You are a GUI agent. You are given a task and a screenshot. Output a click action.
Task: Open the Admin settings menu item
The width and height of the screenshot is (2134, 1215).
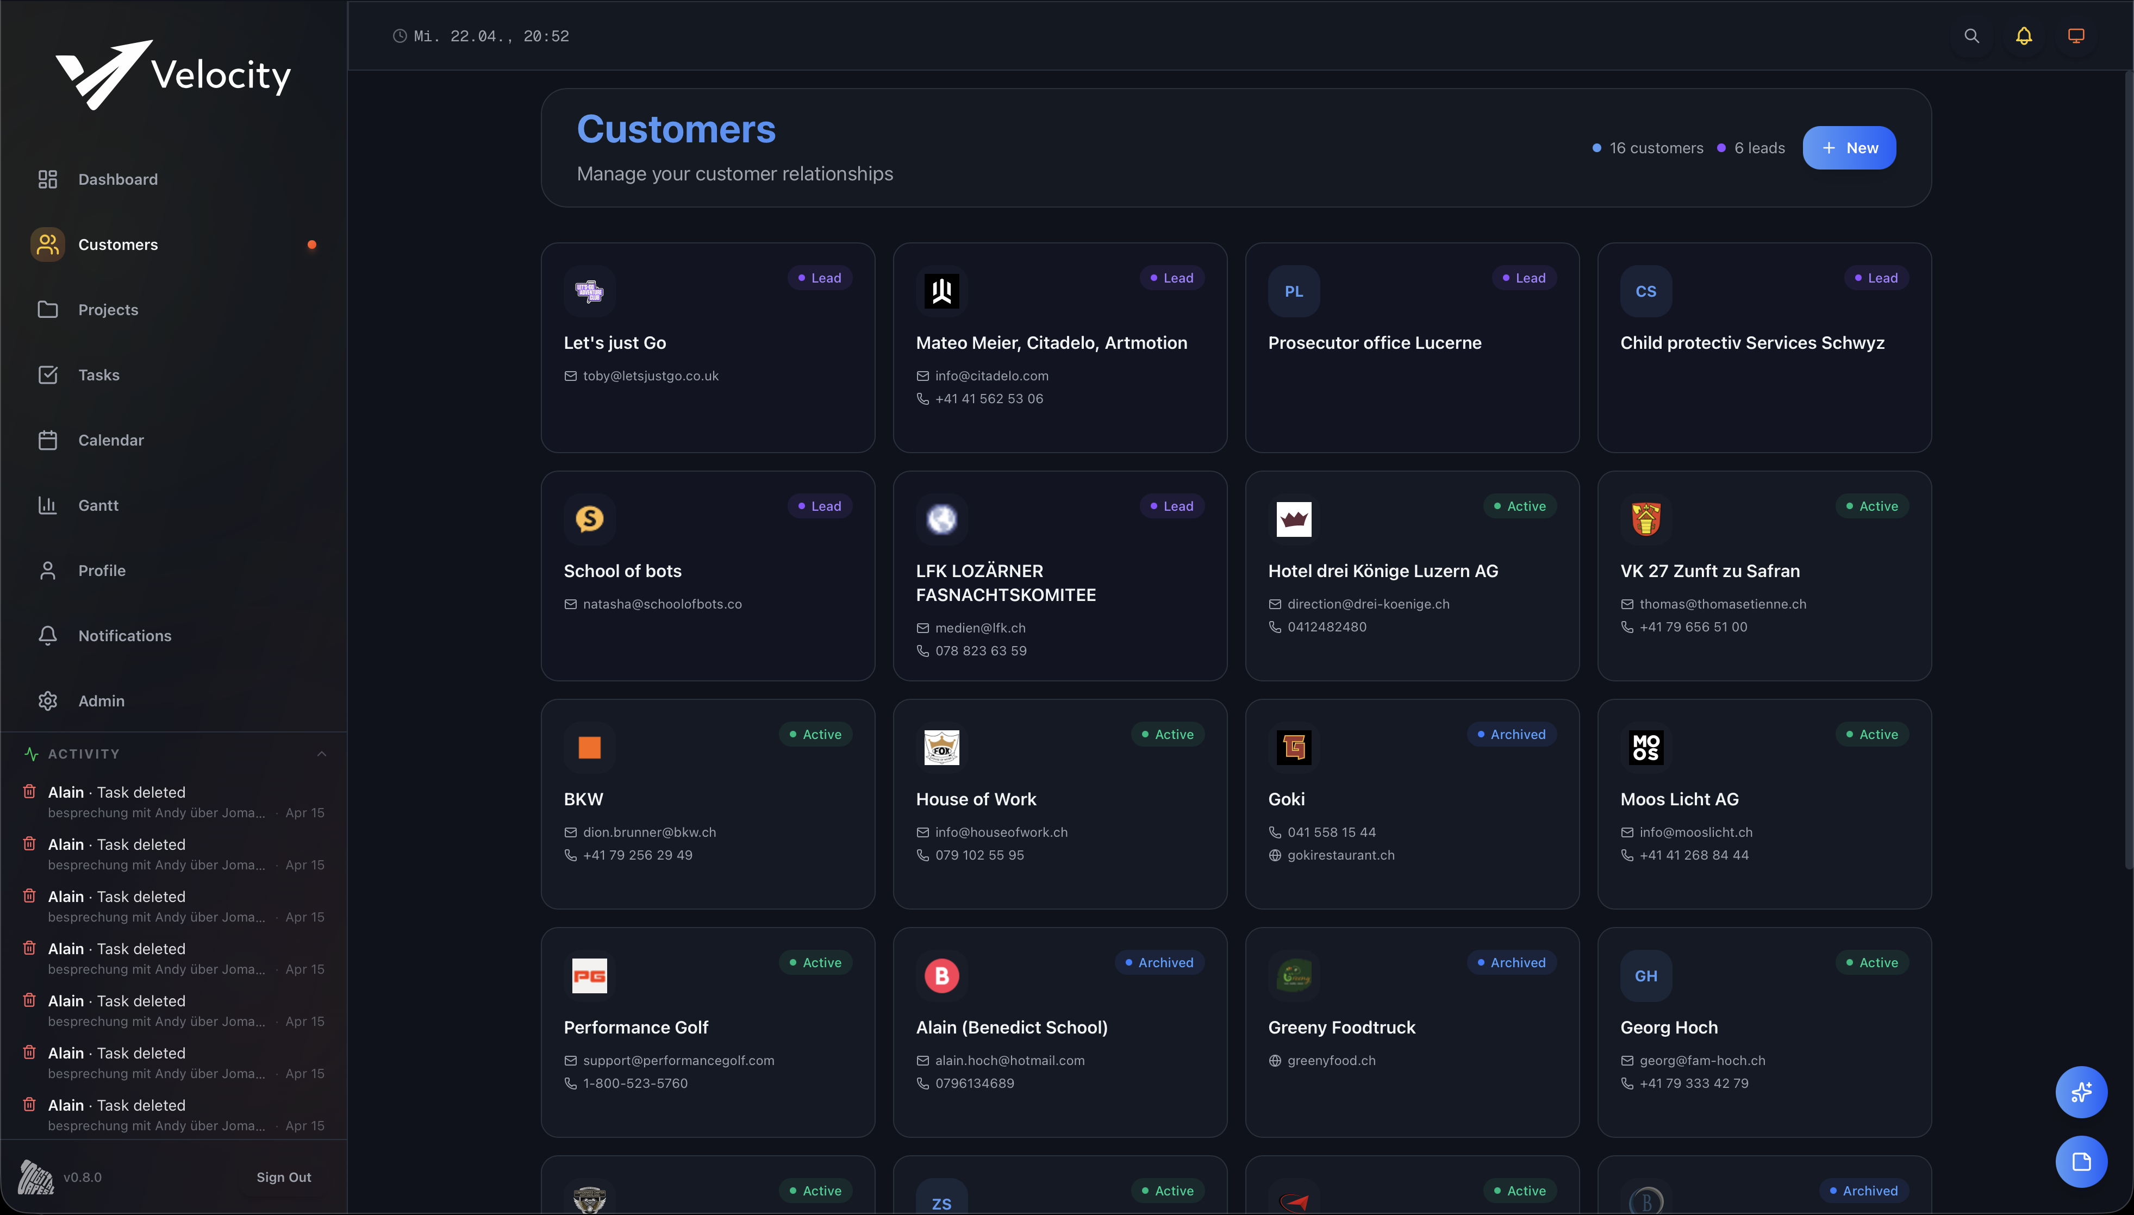(x=101, y=701)
